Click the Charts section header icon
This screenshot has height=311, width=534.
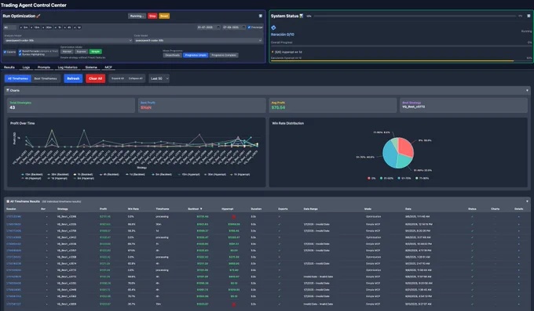click(x=8, y=90)
